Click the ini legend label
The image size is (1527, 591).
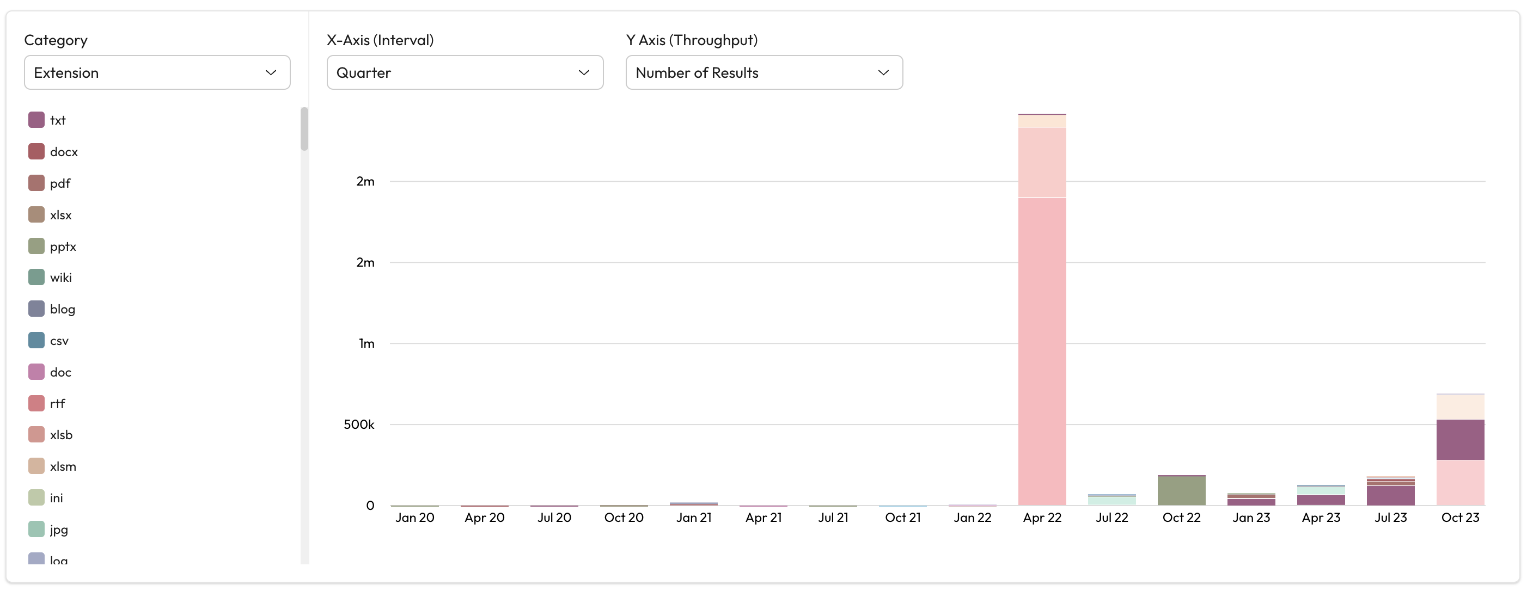click(56, 497)
